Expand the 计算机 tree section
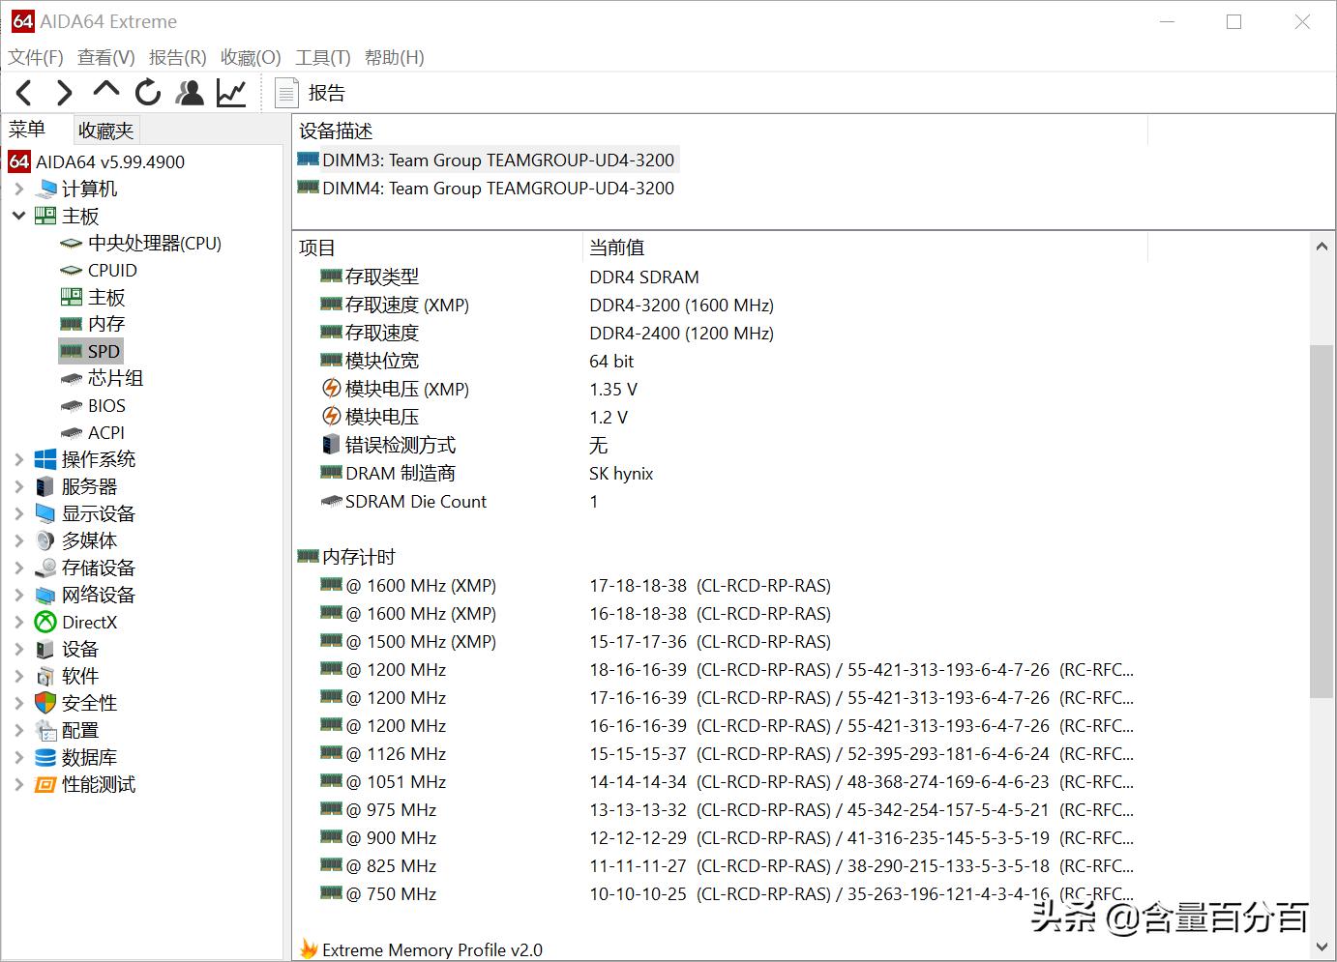This screenshot has width=1337, height=962. point(19,189)
